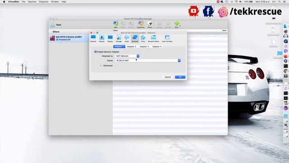
Task: Click Delete snapshot in Manager toolbar
Action: tap(123, 24)
